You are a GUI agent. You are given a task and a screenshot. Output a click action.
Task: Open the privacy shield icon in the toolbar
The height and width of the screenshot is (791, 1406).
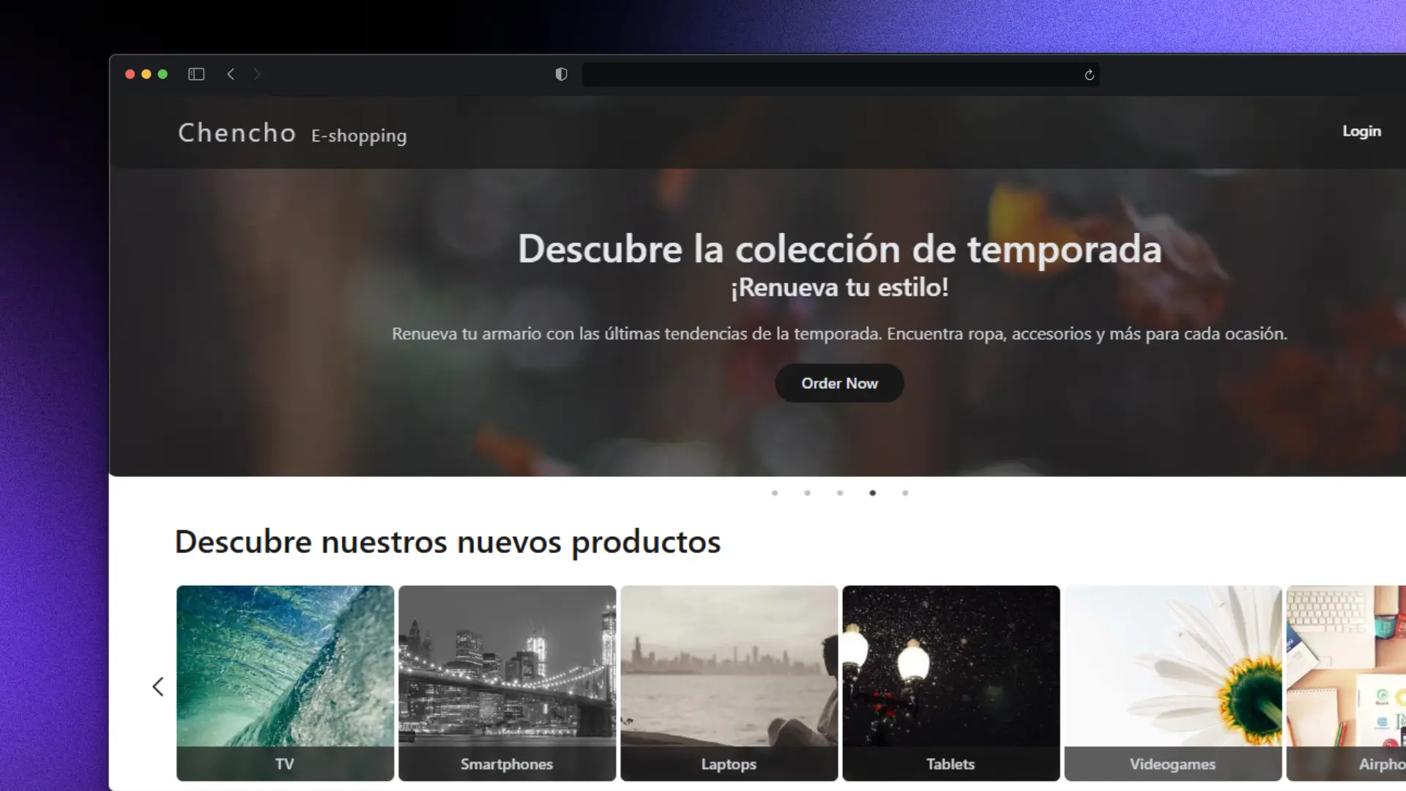point(561,74)
